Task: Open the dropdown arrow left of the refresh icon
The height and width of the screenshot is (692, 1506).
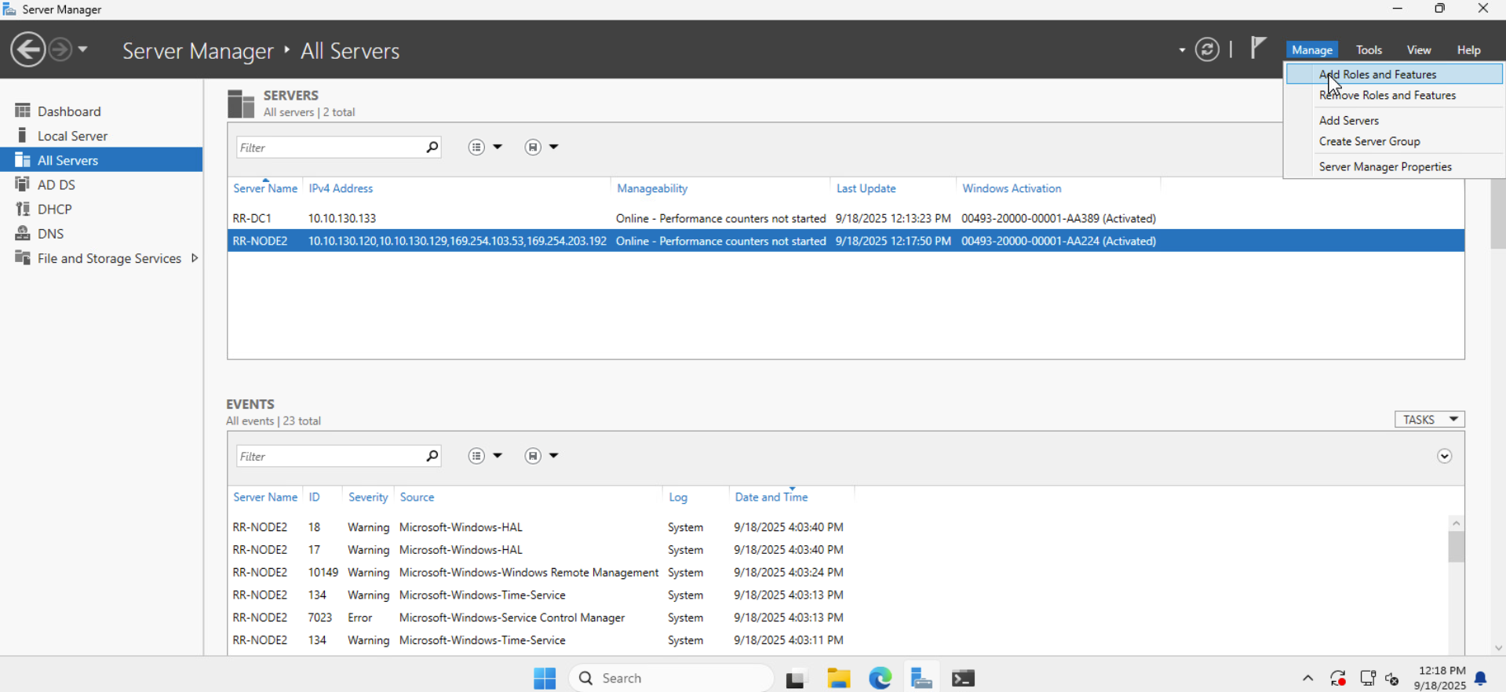Action: 1182,50
